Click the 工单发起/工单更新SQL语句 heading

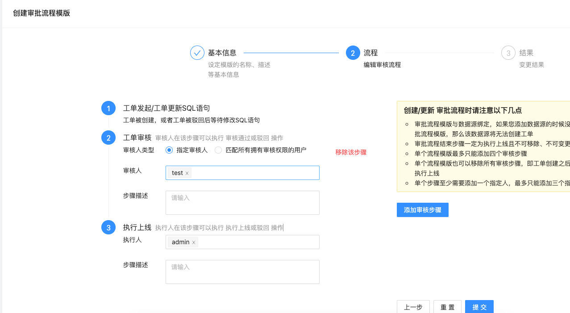pyautogui.click(x=166, y=109)
